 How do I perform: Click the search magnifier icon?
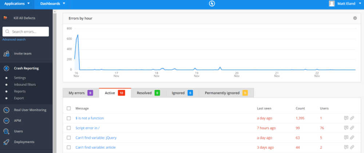click(7, 32)
